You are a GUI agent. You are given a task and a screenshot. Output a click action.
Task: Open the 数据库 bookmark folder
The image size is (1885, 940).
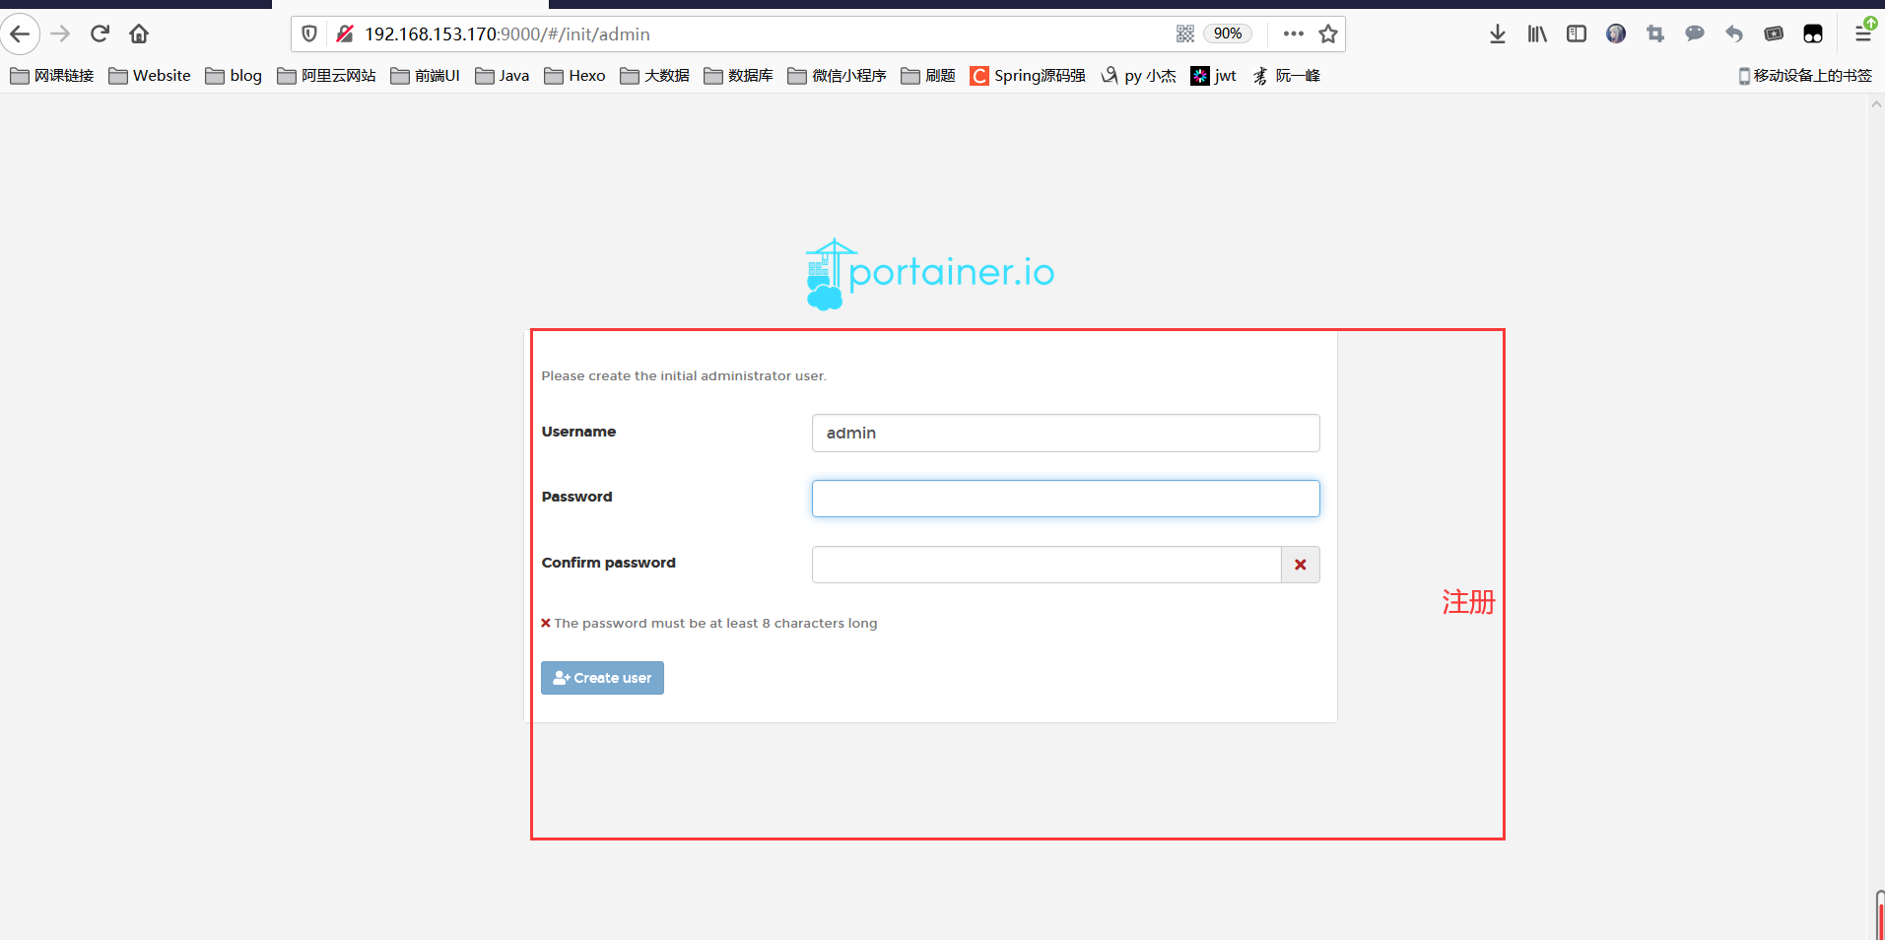(x=738, y=76)
